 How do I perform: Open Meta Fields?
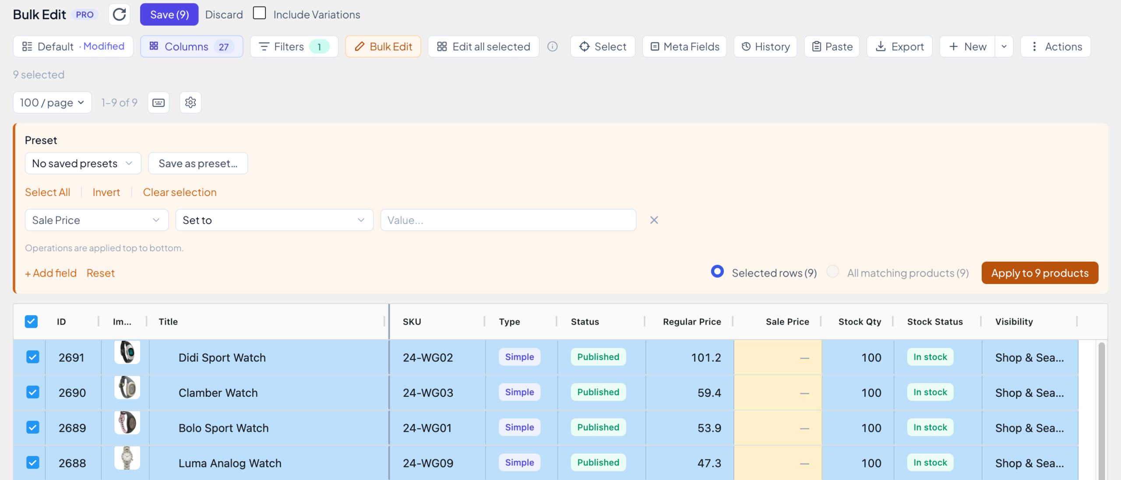click(684, 46)
